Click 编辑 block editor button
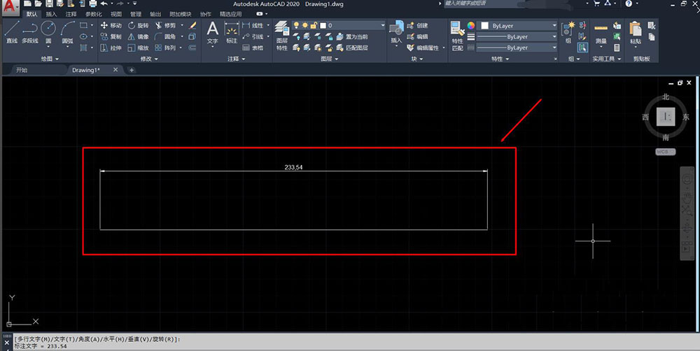Screen dimensions: 700x351 pos(417,36)
